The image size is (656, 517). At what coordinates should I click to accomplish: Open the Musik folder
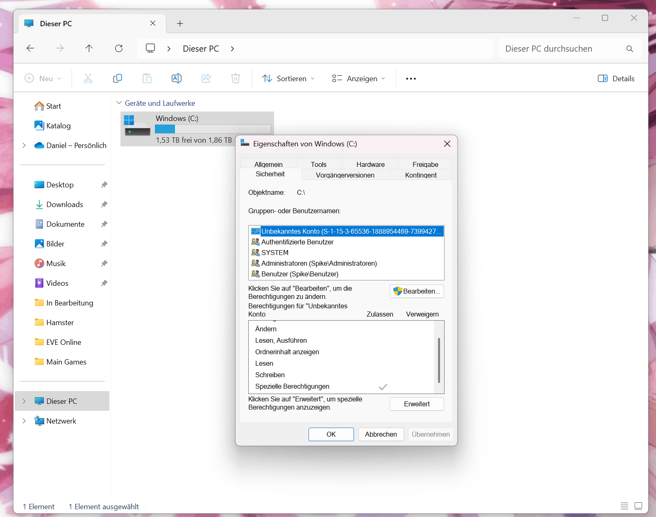[50, 264]
